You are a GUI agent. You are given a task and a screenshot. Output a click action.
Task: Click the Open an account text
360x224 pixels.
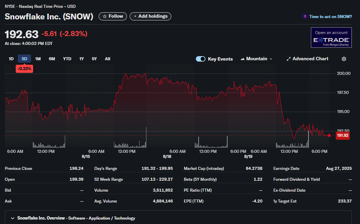(331, 33)
